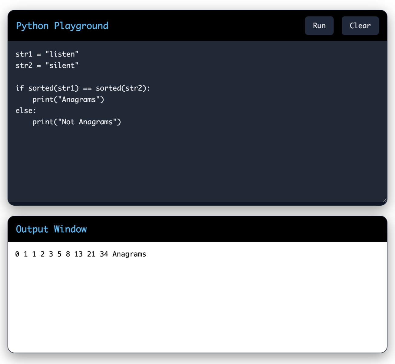Click the empty area in the code editor
Screen dimensions: 395x364
[198, 164]
